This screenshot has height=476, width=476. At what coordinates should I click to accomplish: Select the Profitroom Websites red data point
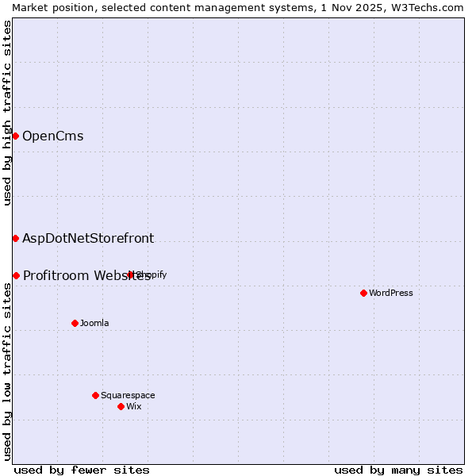(x=16, y=275)
